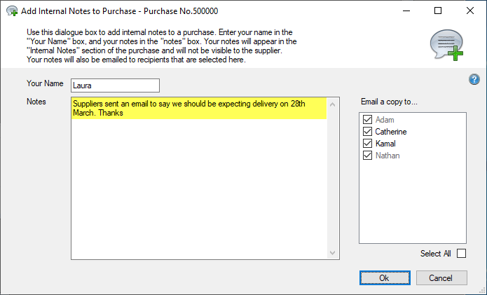Minimize the Add Internal Notes dialog

tap(405, 11)
